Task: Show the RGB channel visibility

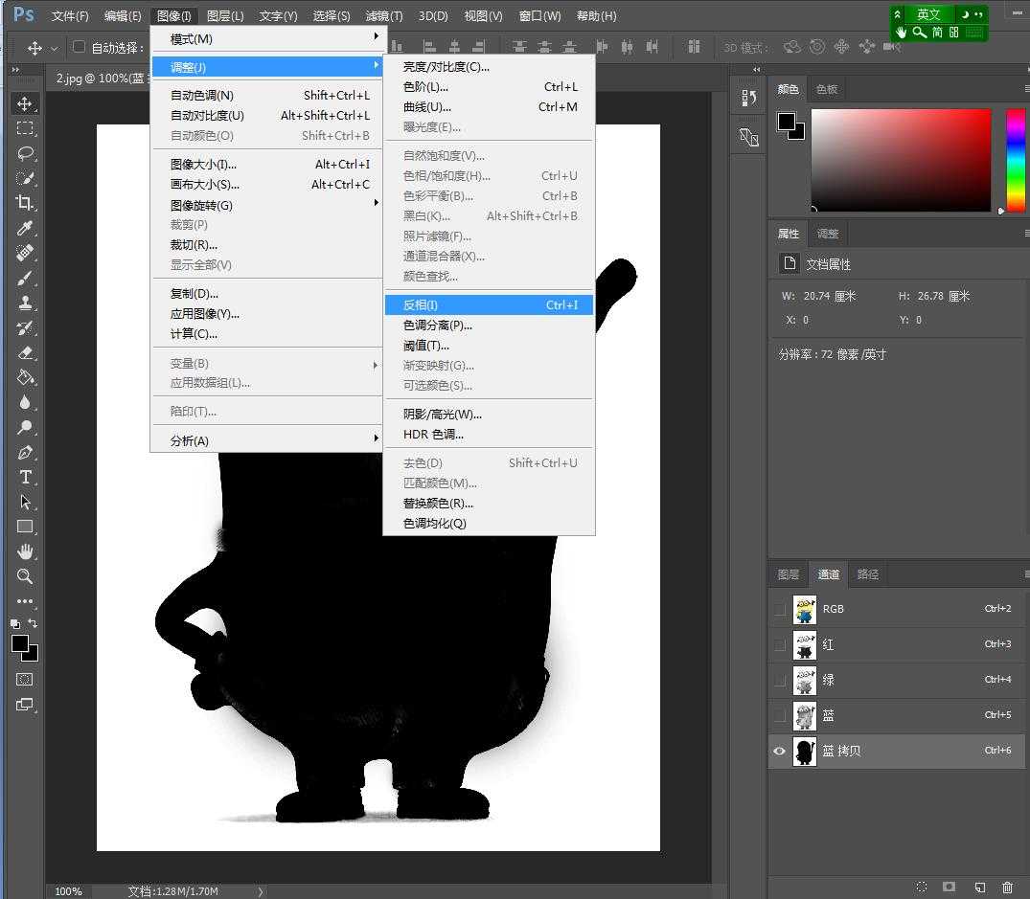Action: [780, 610]
